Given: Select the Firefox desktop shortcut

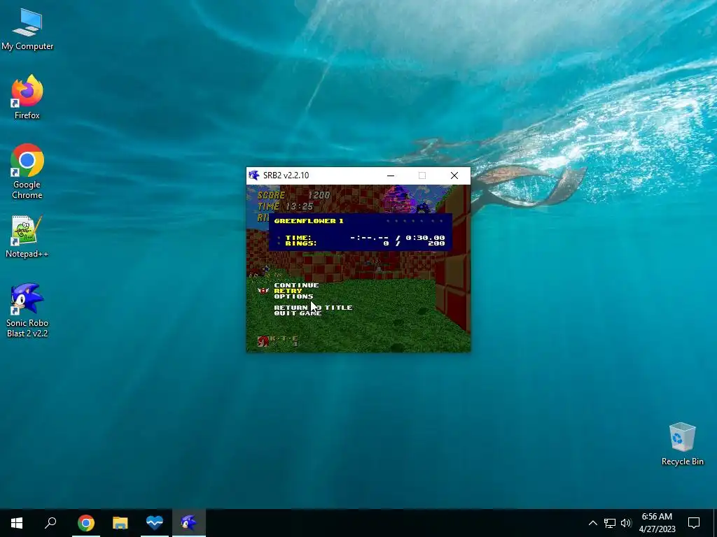Looking at the screenshot, I should coord(27,97).
